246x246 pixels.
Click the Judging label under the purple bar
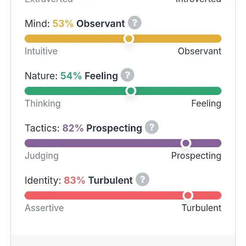coord(42,156)
